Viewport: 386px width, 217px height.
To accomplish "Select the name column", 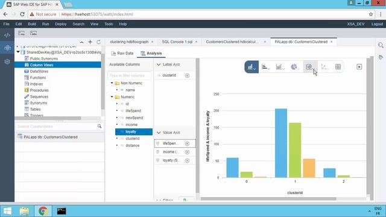I will (x=130, y=90).
